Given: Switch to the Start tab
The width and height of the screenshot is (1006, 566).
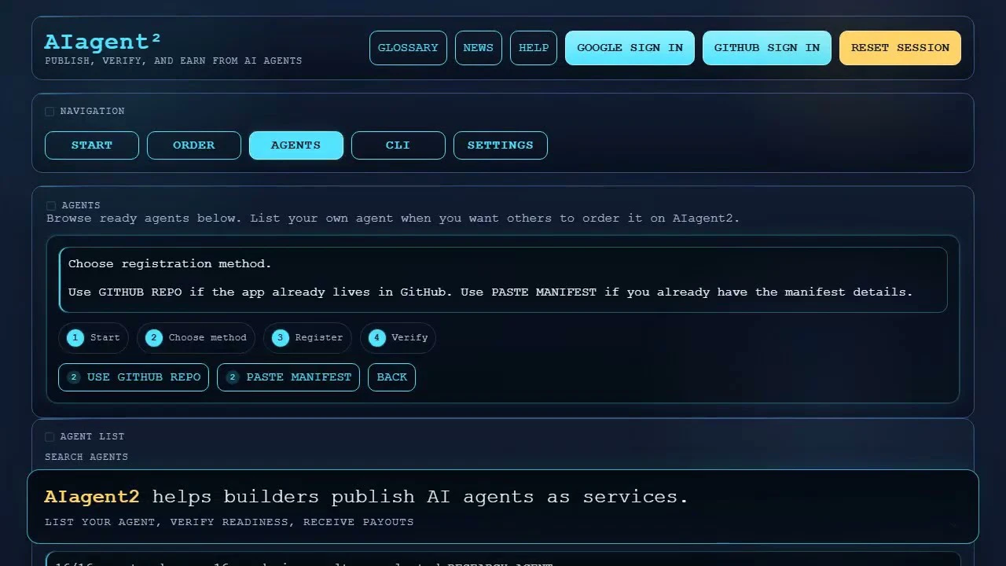Looking at the screenshot, I should pyautogui.click(x=92, y=145).
